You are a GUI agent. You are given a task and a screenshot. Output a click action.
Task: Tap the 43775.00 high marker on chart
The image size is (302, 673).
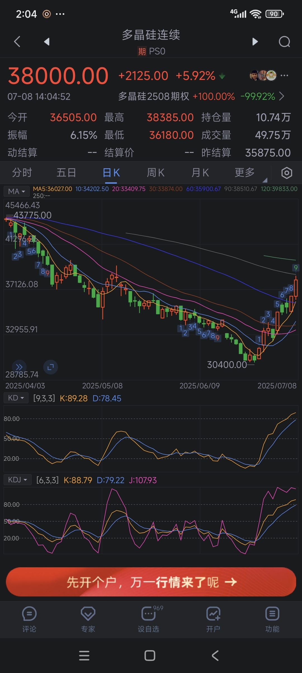coord(32,215)
